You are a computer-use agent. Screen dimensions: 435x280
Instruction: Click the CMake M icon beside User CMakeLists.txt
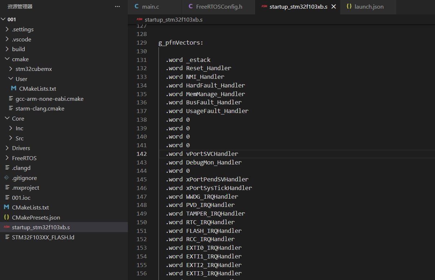pos(13,89)
